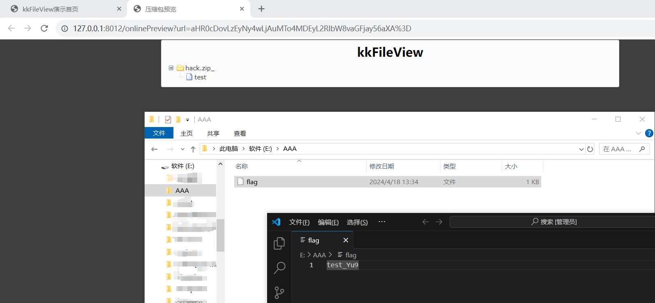Open the 查看 ribbon tab
Image resolution: width=655 pixels, height=303 pixels.
(240, 134)
